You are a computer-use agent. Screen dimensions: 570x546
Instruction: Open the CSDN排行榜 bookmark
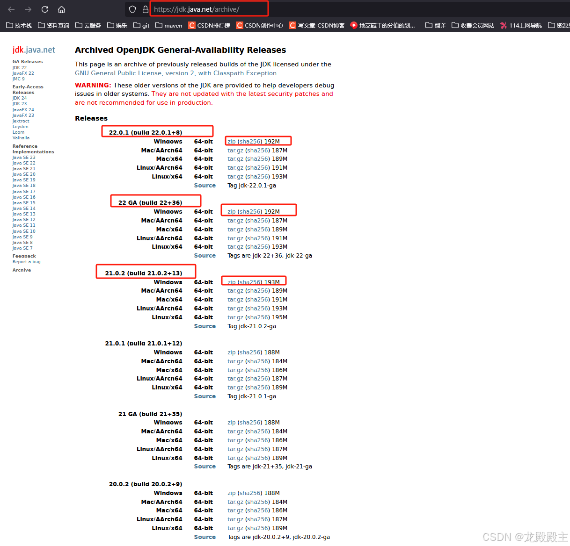(209, 25)
